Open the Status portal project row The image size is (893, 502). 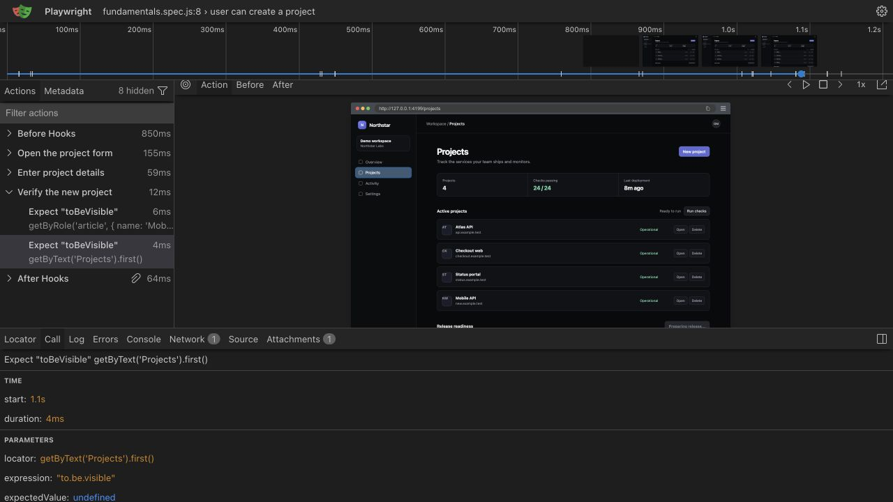(680, 277)
